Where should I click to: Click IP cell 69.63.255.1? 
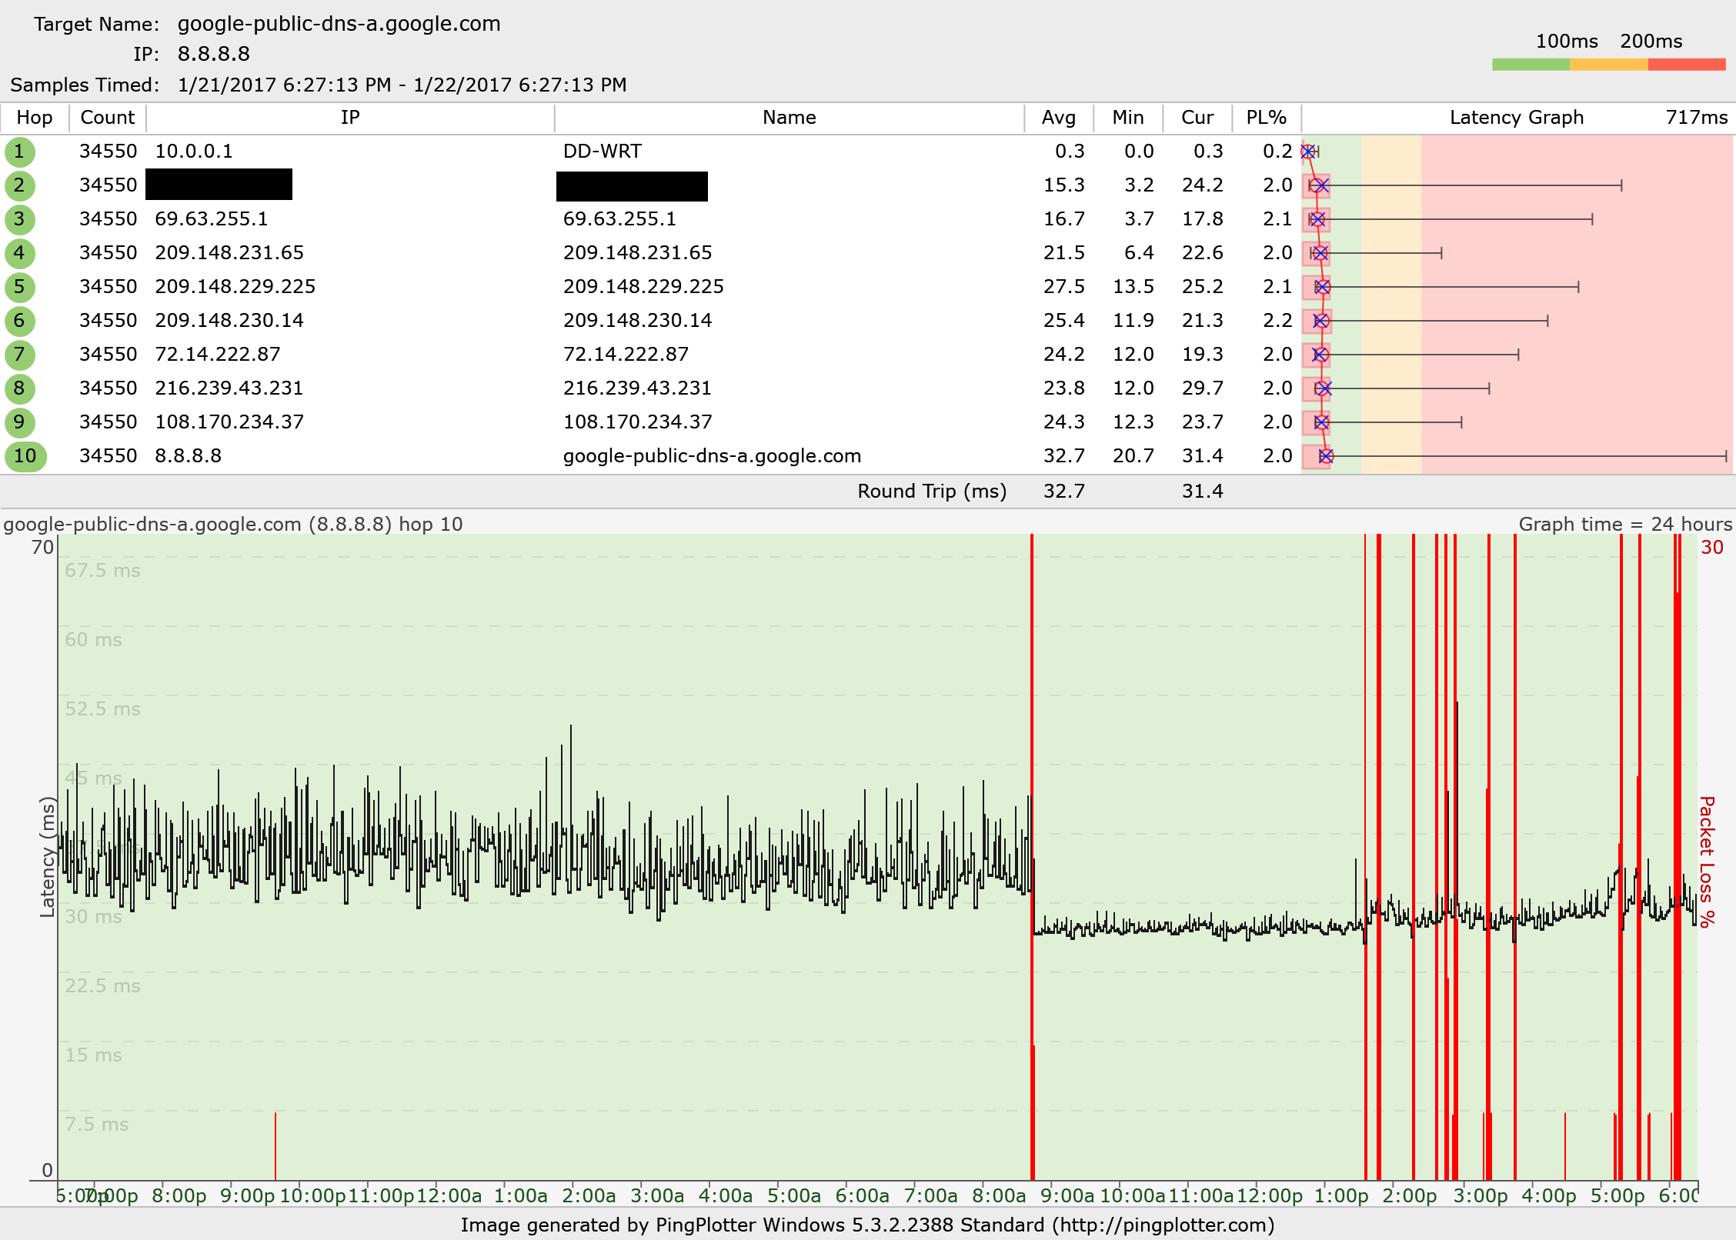[212, 219]
